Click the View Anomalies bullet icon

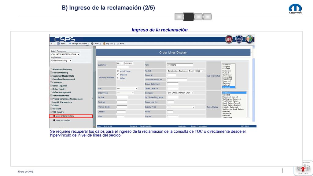tap(54, 120)
